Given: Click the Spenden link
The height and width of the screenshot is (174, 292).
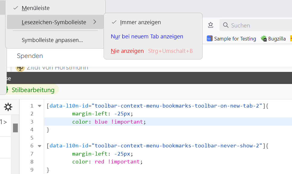Looking at the screenshot, I should [x=30, y=56].
